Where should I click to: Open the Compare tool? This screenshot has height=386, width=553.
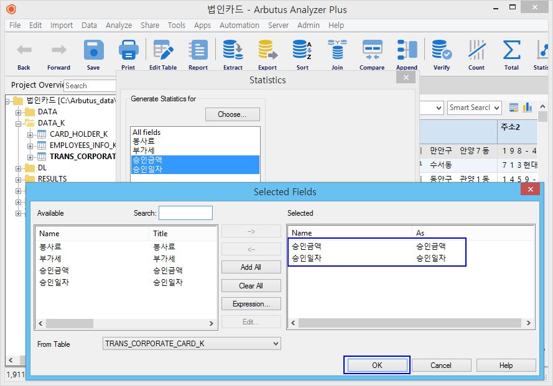tap(372, 50)
